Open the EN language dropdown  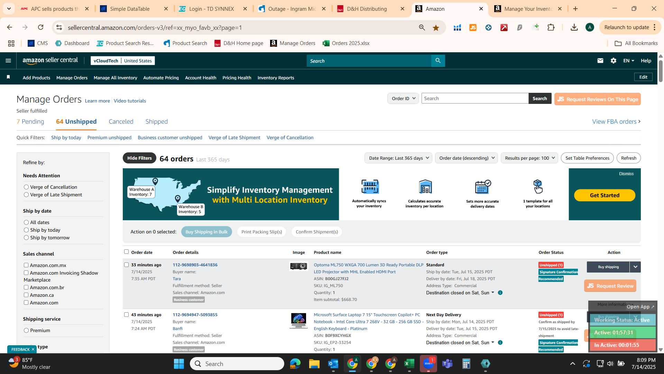tap(628, 61)
